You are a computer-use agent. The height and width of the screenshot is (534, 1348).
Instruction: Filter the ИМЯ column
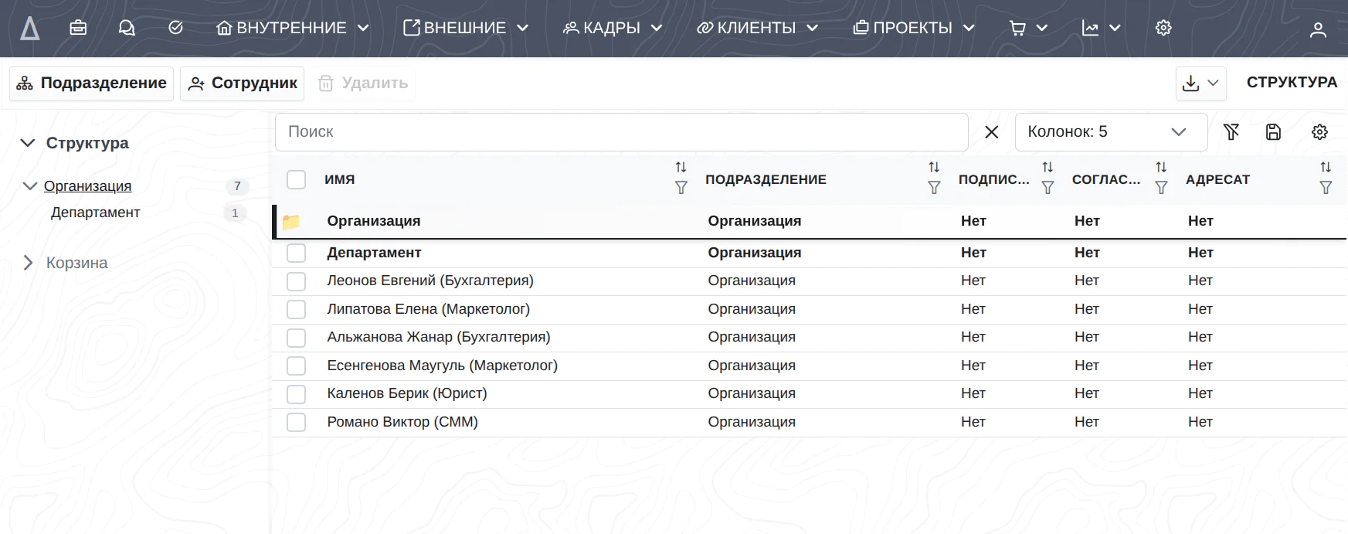[x=681, y=188]
